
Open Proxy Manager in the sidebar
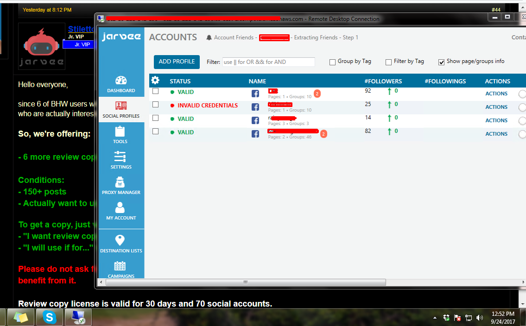(x=121, y=186)
